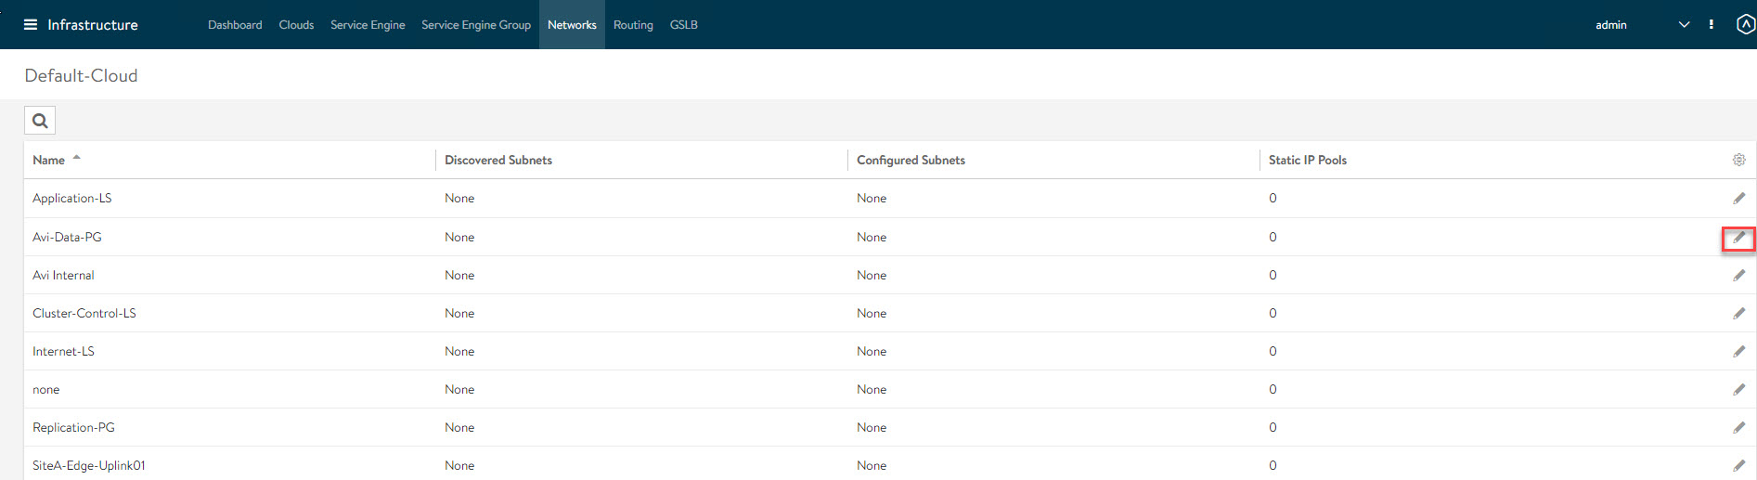The image size is (1757, 480).
Task: Open the vertical dots options menu
Action: pyautogui.click(x=1711, y=25)
